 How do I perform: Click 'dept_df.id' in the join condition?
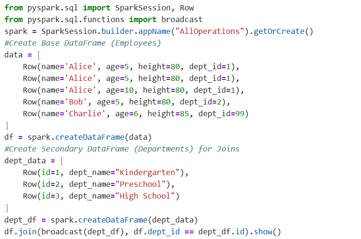pos(221,231)
